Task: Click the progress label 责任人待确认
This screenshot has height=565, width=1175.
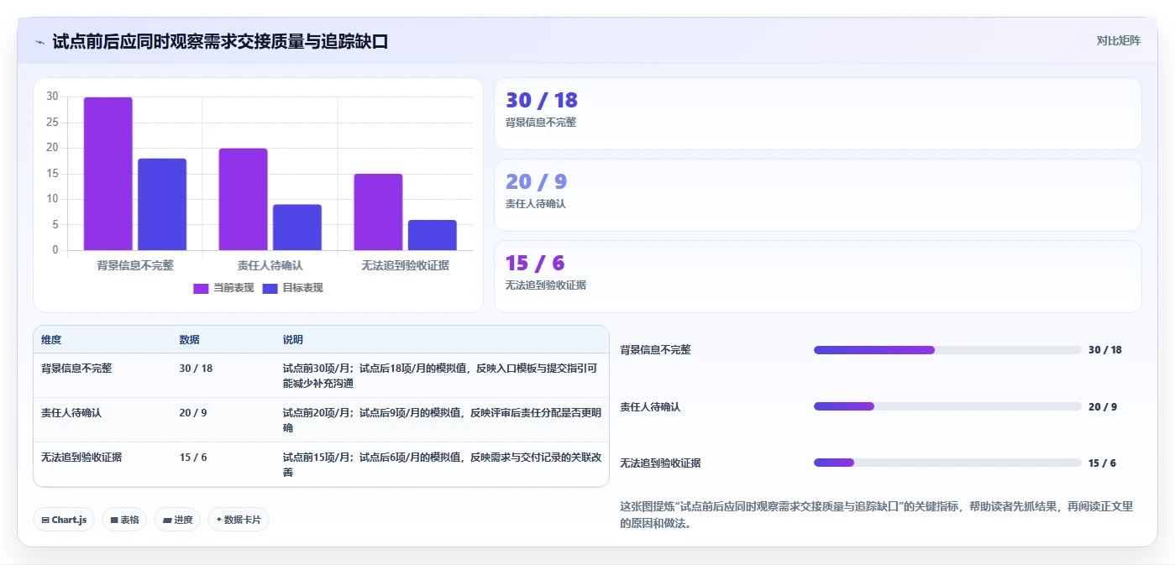Action: coord(650,406)
